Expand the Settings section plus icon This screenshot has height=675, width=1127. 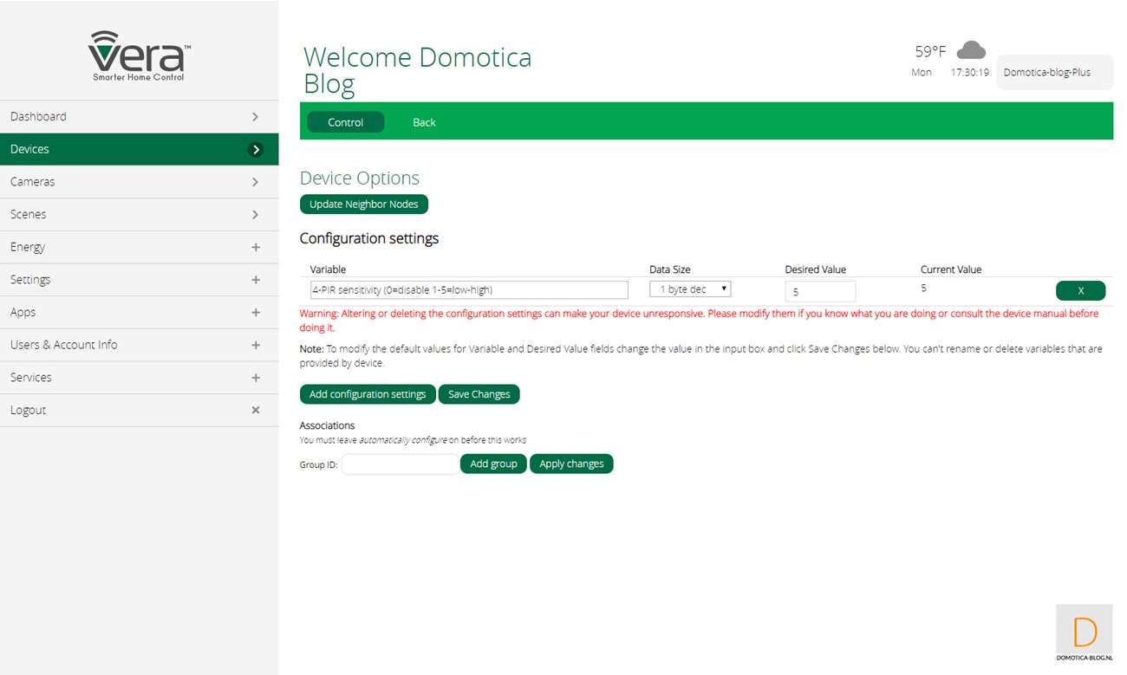point(256,280)
